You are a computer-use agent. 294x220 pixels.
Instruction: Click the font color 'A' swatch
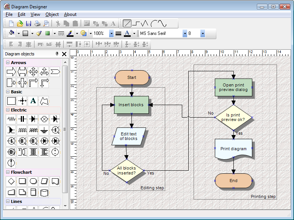pyautogui.click(x=127, y=33)
